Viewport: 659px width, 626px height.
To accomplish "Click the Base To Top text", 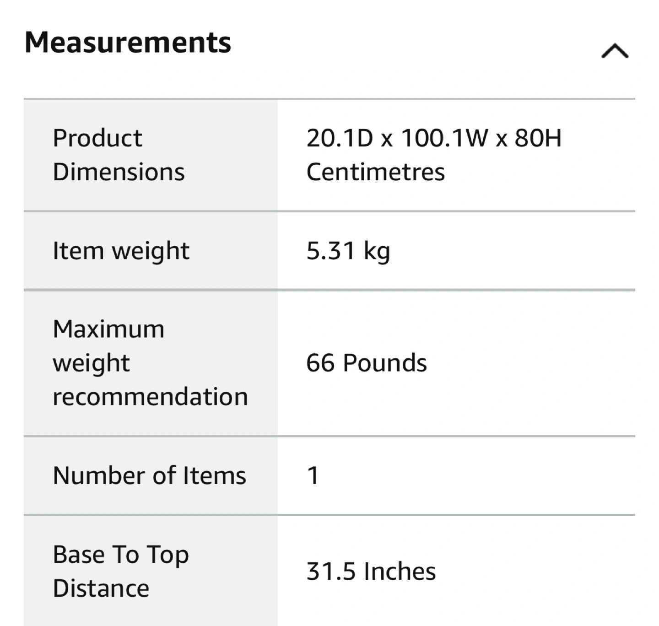I will (121, 555).
